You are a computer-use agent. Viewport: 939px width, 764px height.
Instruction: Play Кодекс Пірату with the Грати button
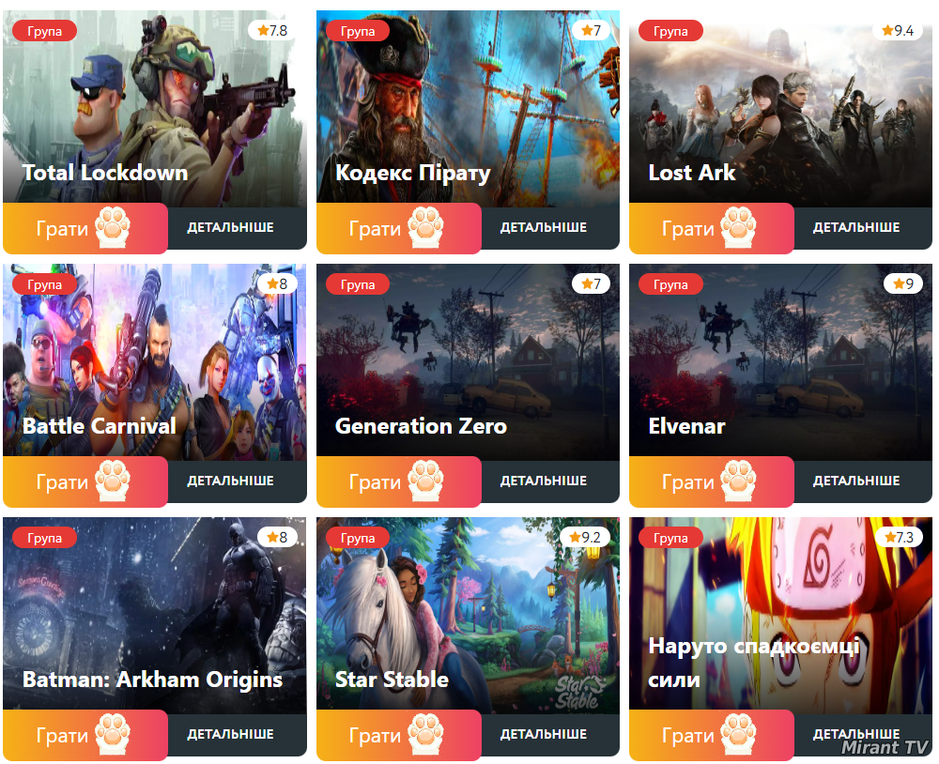398,228
